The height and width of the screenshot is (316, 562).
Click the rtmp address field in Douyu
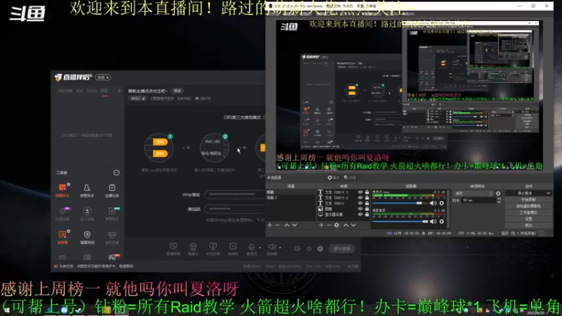(235, 195)
